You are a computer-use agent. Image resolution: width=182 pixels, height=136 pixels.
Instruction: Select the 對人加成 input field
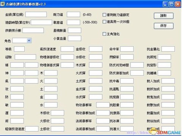point(168,81)
